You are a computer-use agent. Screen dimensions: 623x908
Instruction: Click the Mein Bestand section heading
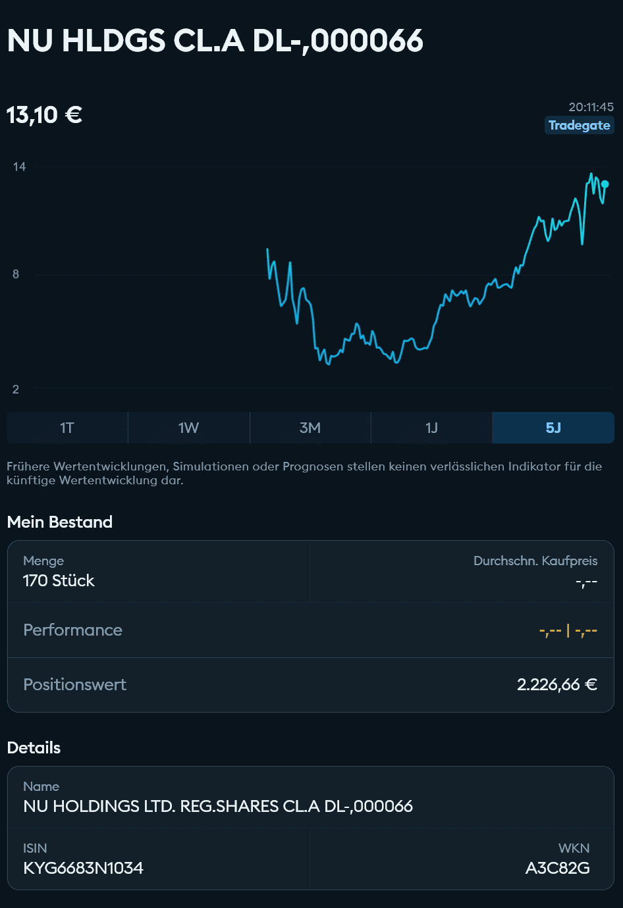[x=60, y=522]
